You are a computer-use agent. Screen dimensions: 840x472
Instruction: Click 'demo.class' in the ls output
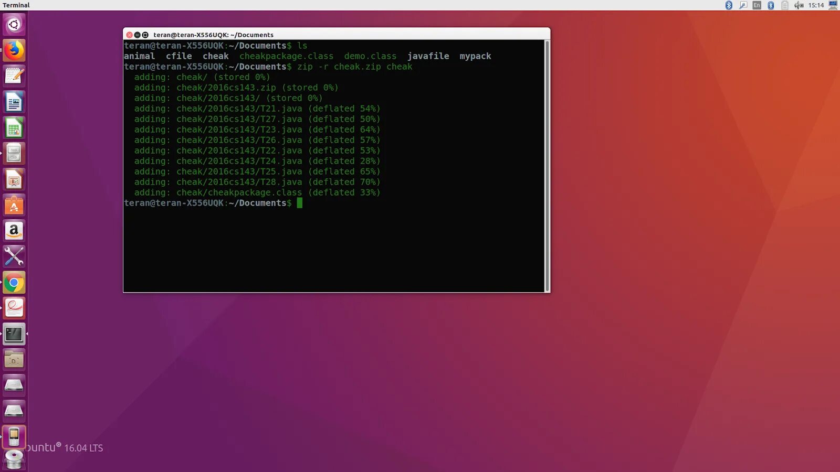(371, 56)
